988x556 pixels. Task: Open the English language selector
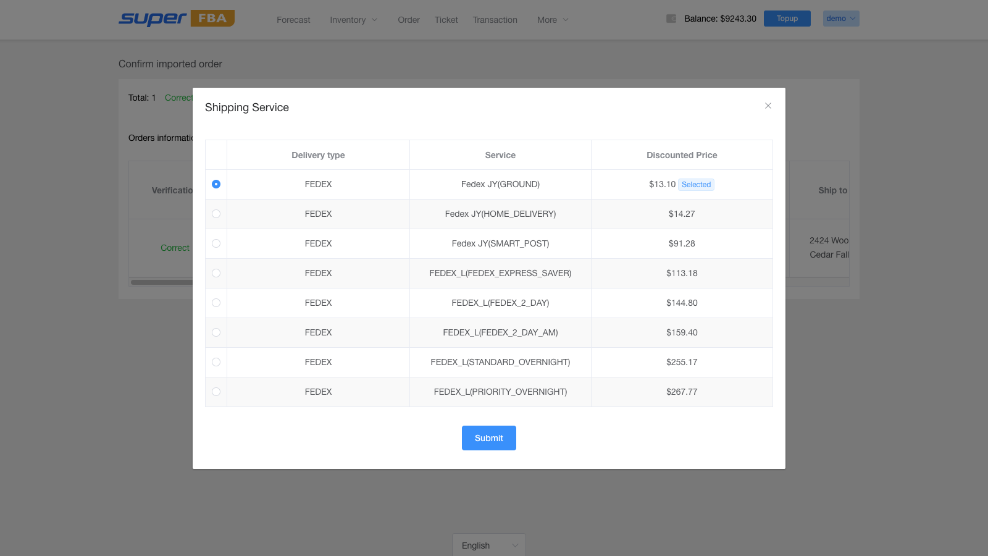coord(489,545)
